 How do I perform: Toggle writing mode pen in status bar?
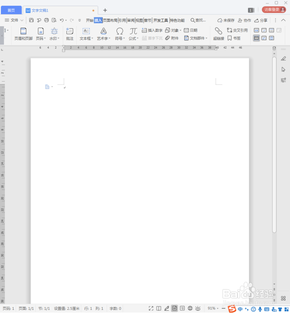pyautogui.click(x=166, y=309)
